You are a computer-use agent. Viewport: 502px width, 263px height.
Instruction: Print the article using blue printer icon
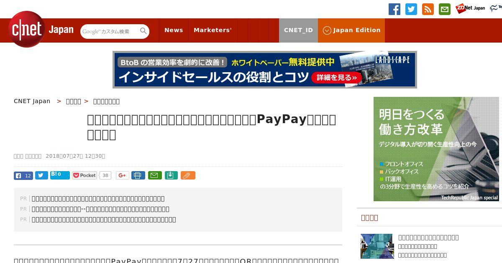138,176
